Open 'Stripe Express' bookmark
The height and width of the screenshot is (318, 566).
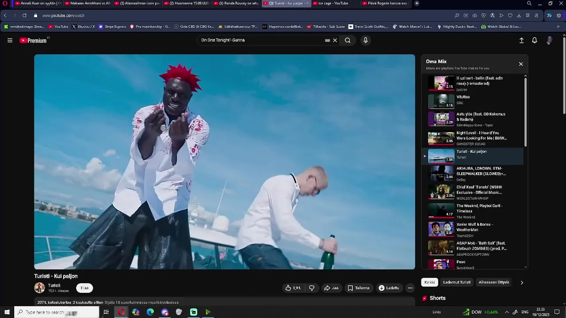coord(112,26)
